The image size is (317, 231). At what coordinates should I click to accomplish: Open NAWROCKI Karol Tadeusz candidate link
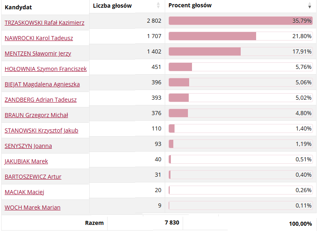pyautogui.click(x=39, y=38)
